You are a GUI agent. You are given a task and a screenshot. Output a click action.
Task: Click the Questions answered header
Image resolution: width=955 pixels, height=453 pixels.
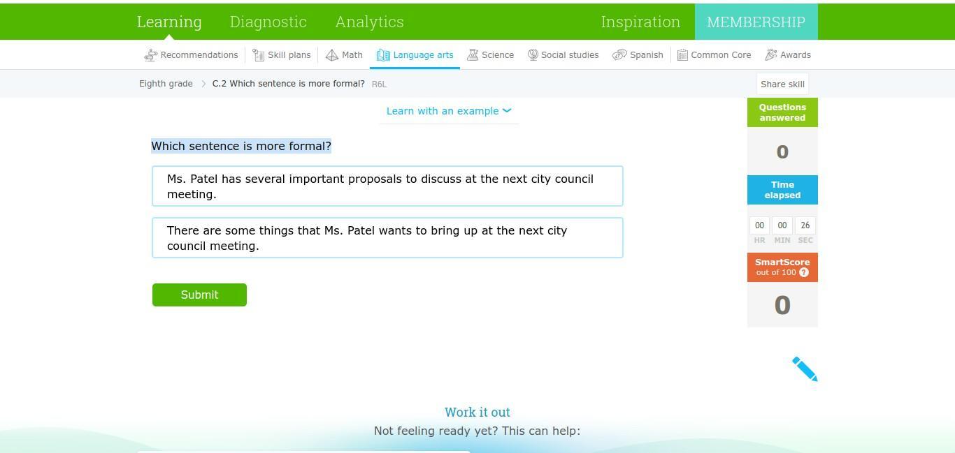[782, 112]
